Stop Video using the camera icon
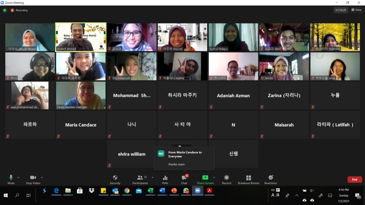This screenshot has height=205, width=365. pos(33,180)
